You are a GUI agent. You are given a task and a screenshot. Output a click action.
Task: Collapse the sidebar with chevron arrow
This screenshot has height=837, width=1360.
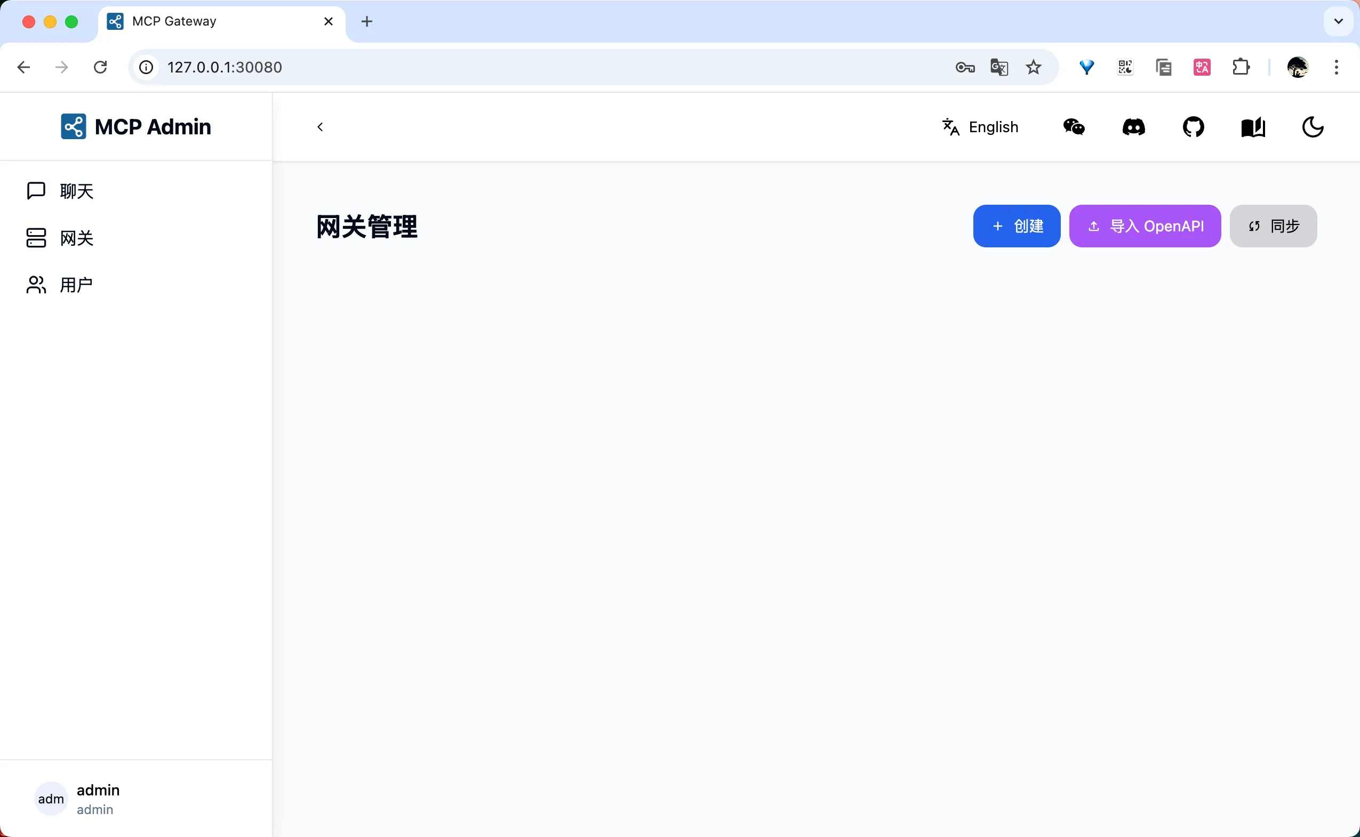coord(320,126)
